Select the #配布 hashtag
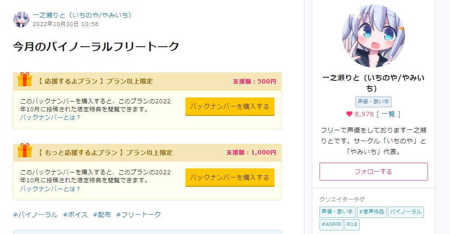Image resolution: width=450 pixels, height=234 pixels. coord(102,215)
